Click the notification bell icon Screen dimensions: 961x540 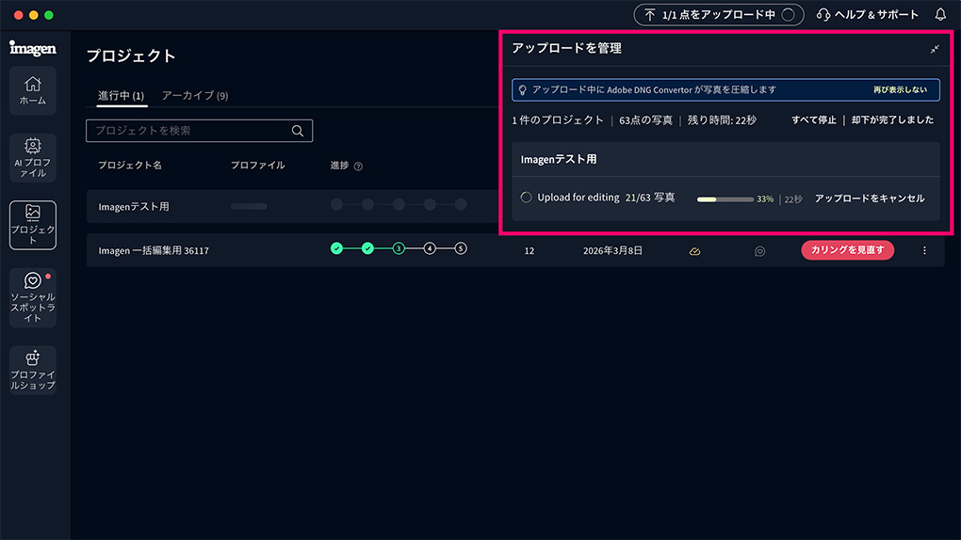point(940,15)
